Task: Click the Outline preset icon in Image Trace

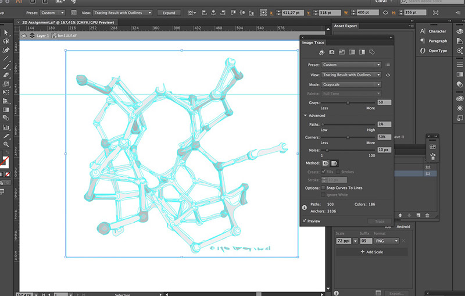Action: click(372, 52)
